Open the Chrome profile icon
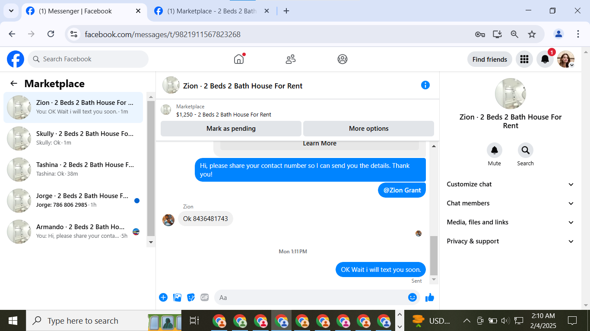The width and height of the screenshot is (590, 331). (558, 34)
